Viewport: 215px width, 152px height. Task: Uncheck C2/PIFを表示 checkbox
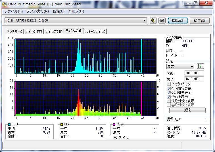tap(169, 92)
